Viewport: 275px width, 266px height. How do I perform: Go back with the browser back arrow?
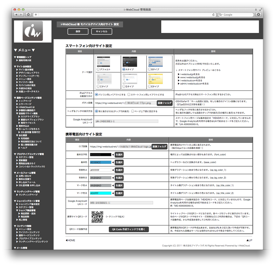[x=16, y=15]
